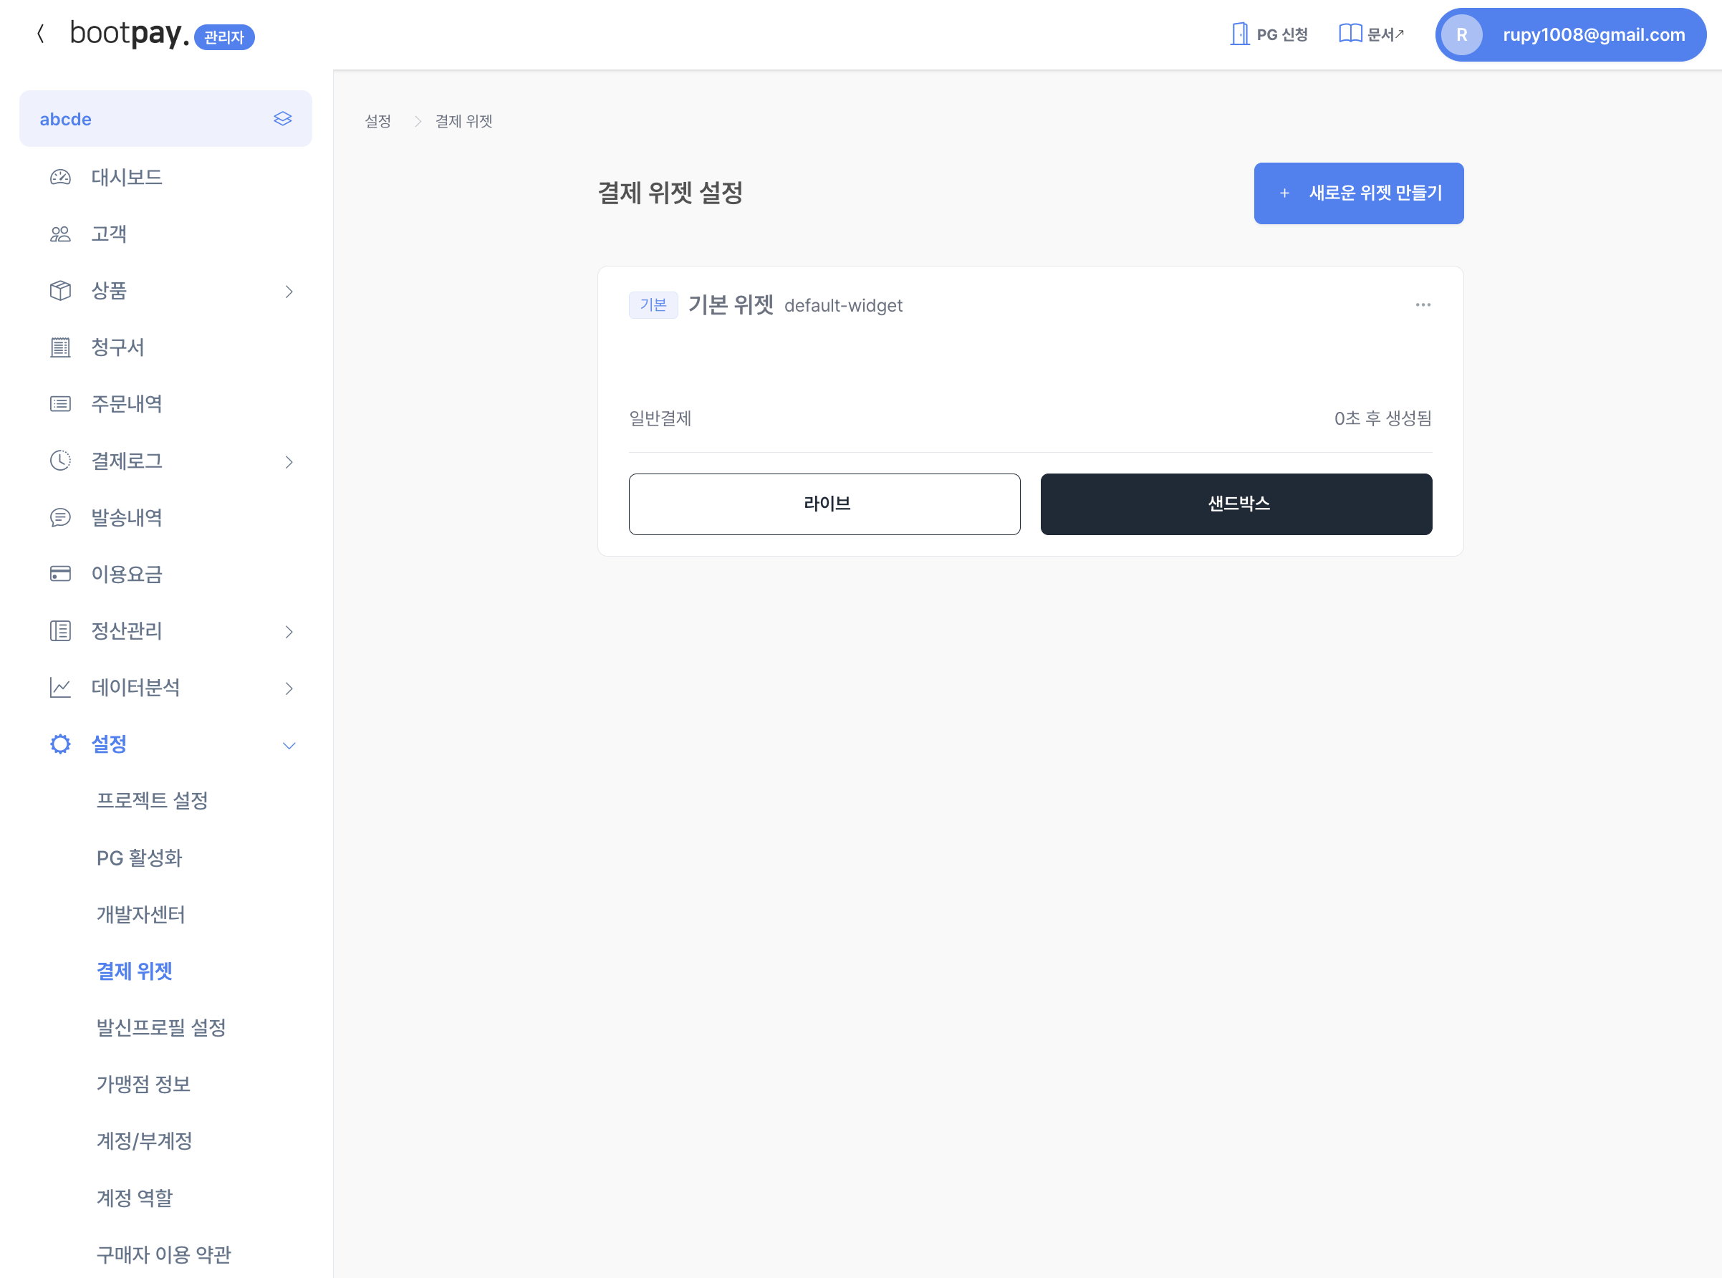This screenshot has height=1278, width=1722.
Task: Open the bootpay logo home link
Action: click(129, 34)
